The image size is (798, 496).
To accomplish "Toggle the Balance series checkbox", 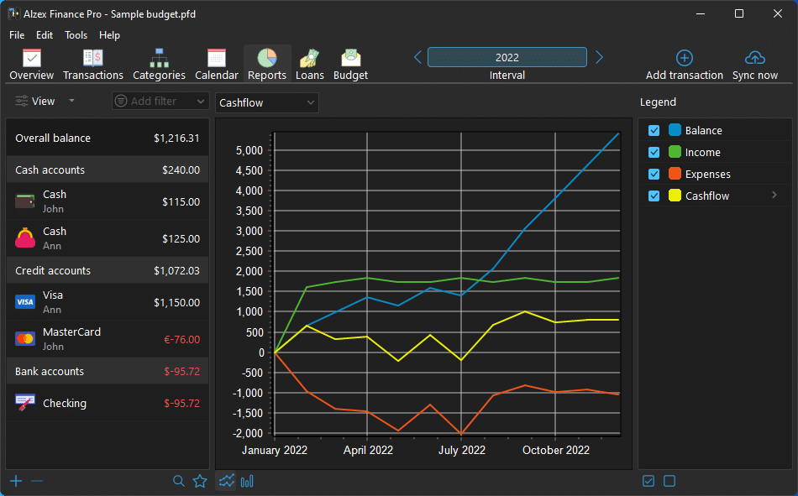I will pos(654,131).
